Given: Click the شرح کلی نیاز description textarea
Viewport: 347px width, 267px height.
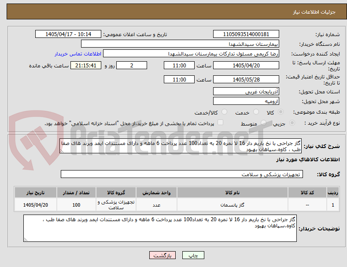Looking at the screenshot, I should tap(181, 146).
